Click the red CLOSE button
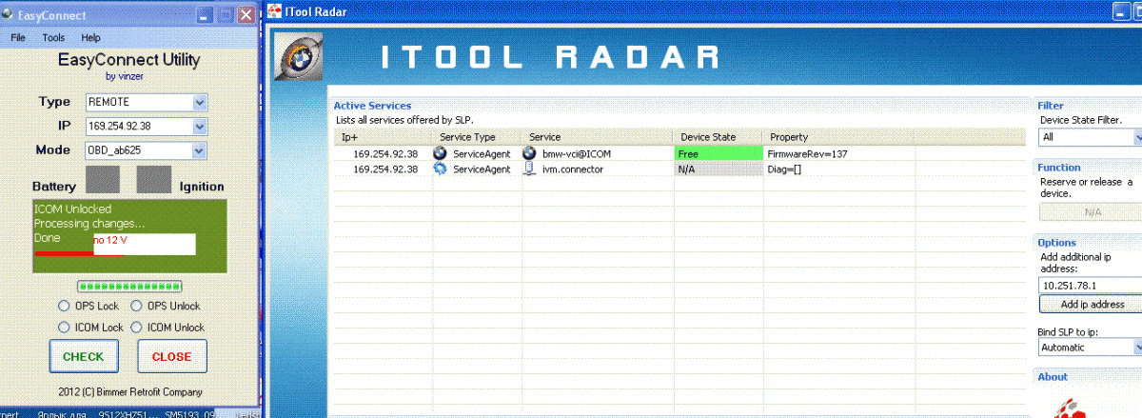The height and width of the screenshot is (418, 1142). [x=171, y=356]
